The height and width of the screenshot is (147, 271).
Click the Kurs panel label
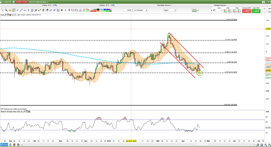[2, 15]
